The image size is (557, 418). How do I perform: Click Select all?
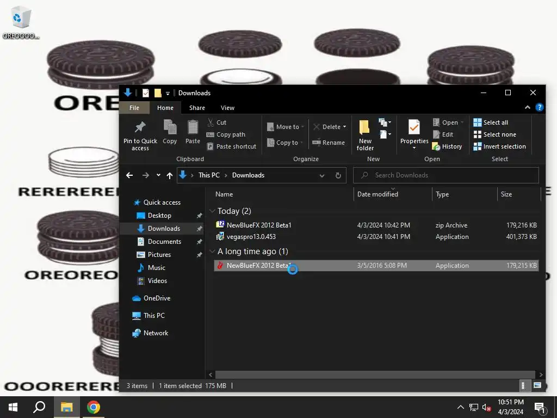(491, 122)
